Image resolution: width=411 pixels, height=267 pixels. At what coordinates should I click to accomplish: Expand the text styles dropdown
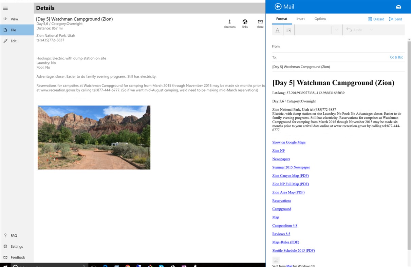coord(336,30)
